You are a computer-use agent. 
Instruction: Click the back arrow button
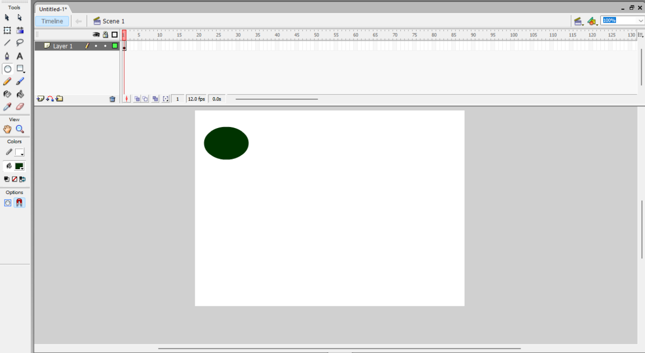(x=79, y=21)
